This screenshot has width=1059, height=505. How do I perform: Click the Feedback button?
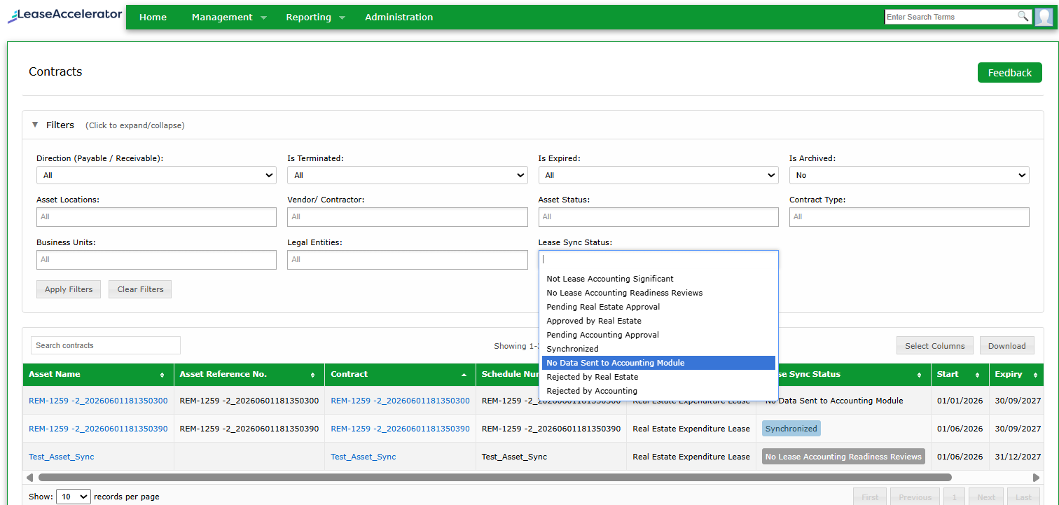tap(1010, 73)
